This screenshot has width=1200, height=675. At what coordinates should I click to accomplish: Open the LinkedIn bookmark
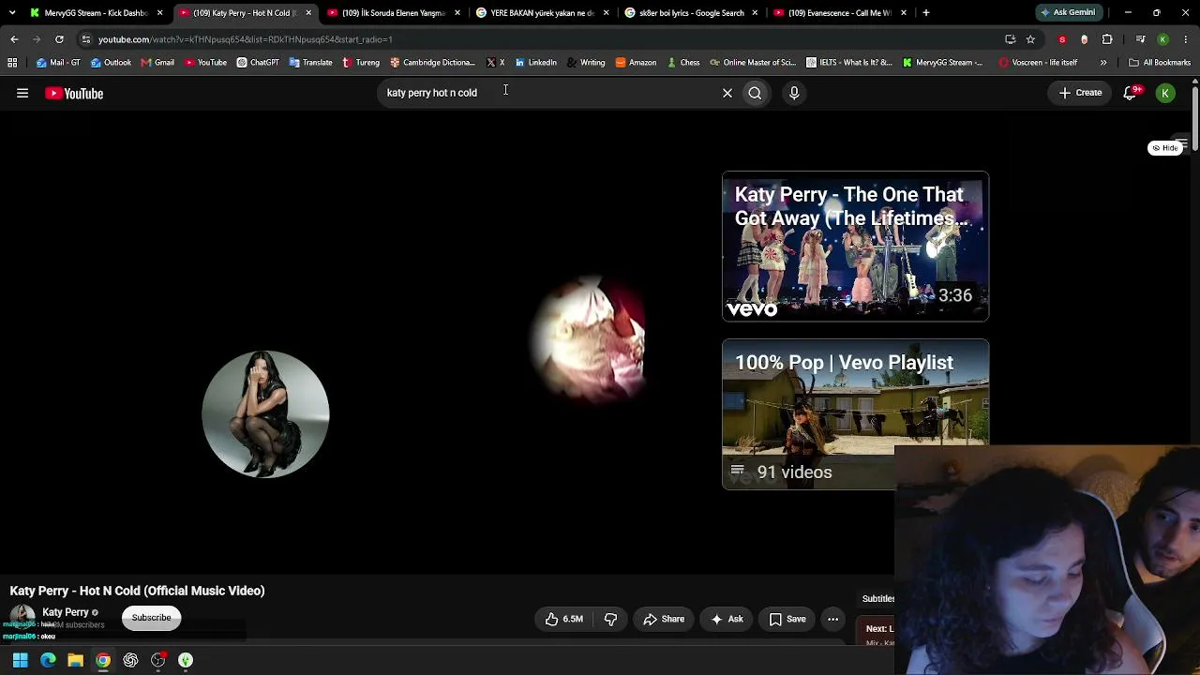(536, 63)
